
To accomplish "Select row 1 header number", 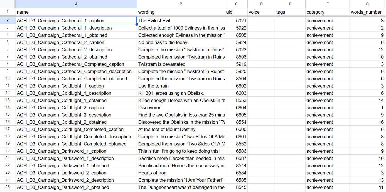I will [8, 12].
